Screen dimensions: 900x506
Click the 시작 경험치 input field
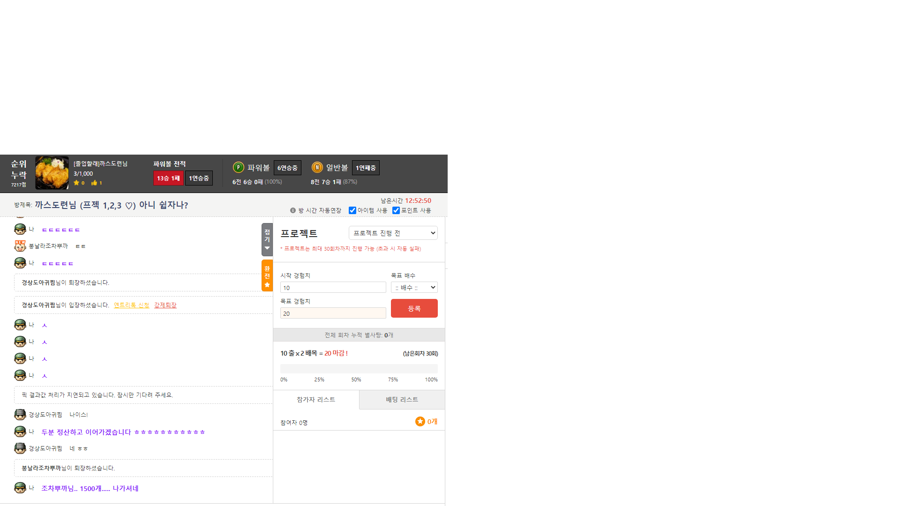pyautogui.click(x=333, y=288)
